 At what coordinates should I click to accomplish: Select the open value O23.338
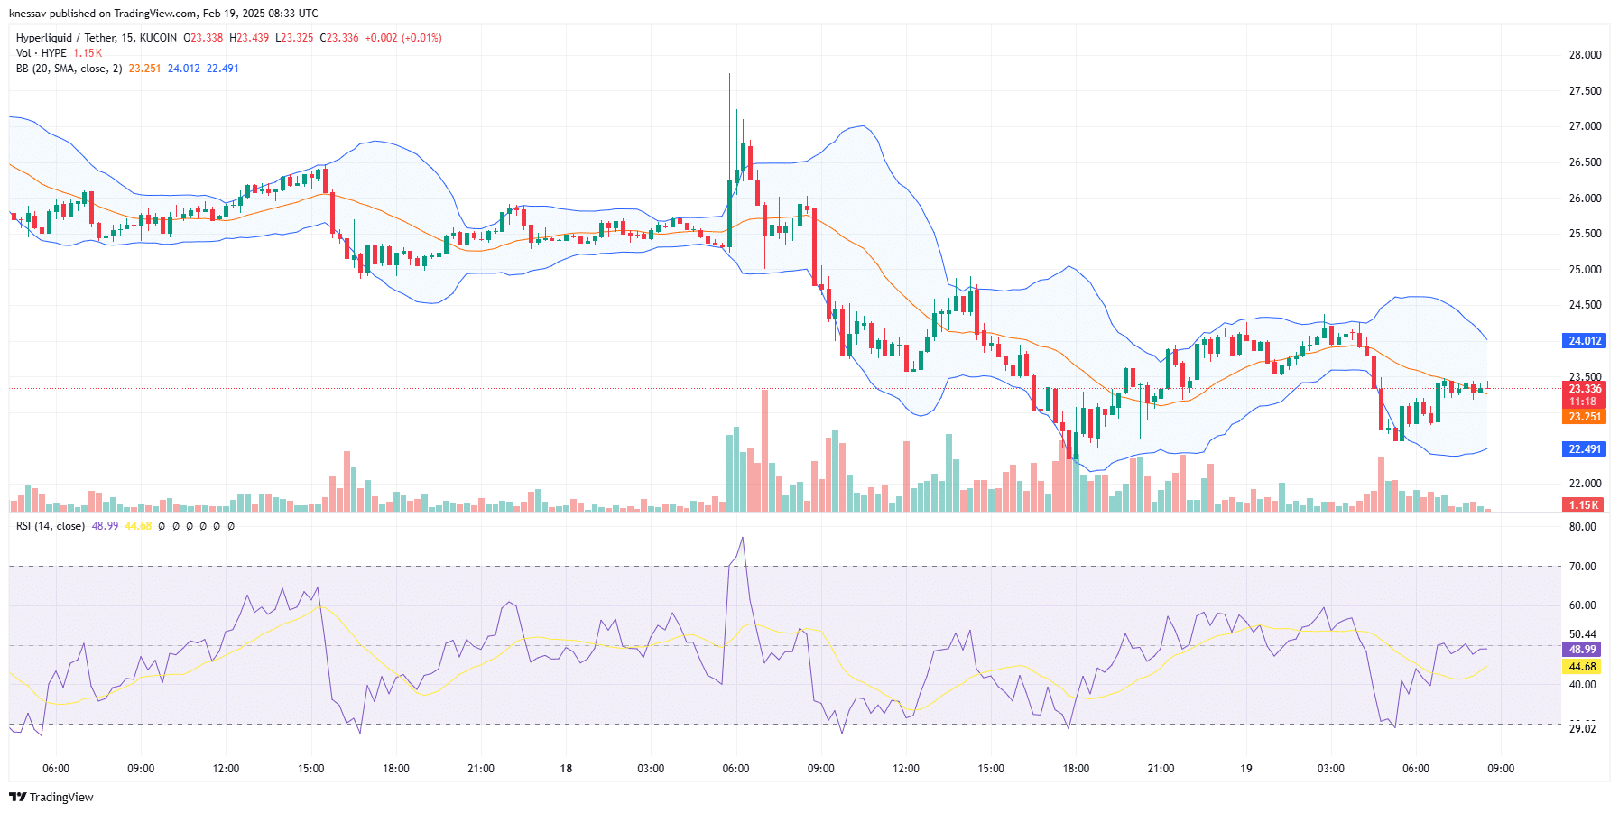pyautogui.click(x=203, y=38)
